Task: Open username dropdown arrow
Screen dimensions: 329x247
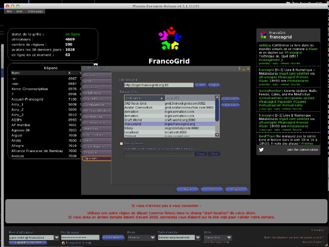Action: pyautogui.click(x=57, y=237)
